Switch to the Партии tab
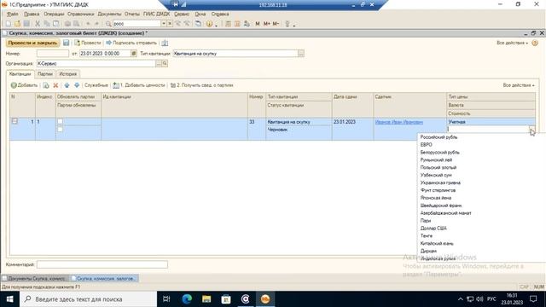 (45, 74)
